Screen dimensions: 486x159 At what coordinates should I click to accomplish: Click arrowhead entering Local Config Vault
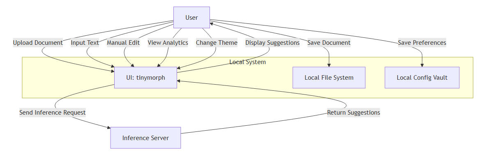pyautogui.click(x=422, y=65)
